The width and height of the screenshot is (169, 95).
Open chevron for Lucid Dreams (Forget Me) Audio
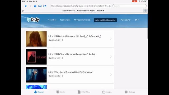click(111, 57)
